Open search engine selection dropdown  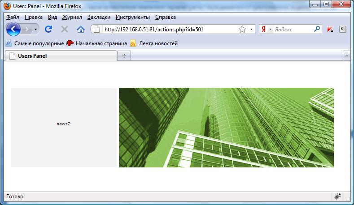click(270, 29)
